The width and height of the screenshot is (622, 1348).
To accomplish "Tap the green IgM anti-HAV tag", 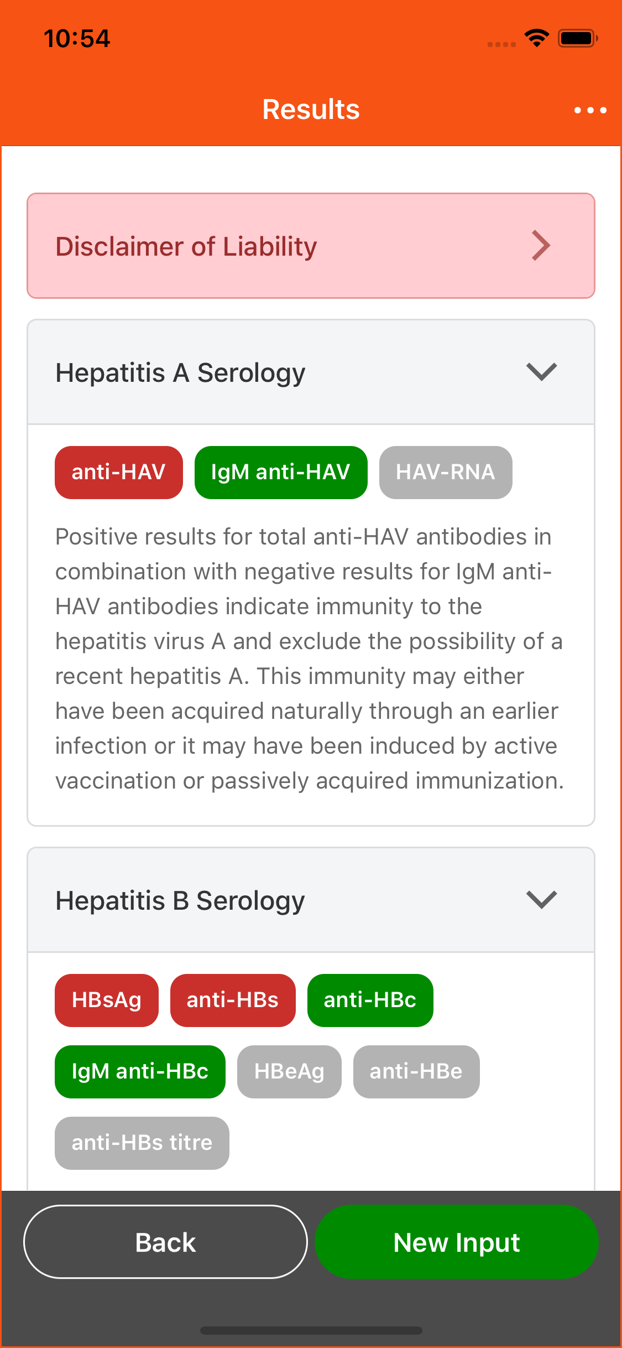I will click(x=280, y=472).
